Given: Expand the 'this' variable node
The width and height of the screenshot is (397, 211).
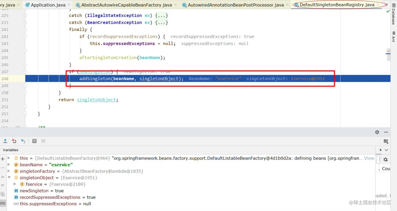Looking at the screenshot, I should pos(9,158).
